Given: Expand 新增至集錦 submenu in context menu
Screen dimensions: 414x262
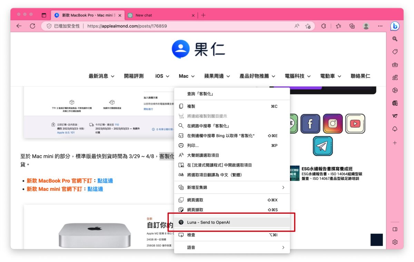Looking at the screenshot, I should [232, 187].
